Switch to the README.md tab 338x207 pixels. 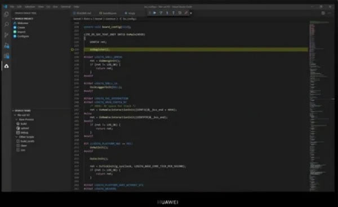[82, 13]
